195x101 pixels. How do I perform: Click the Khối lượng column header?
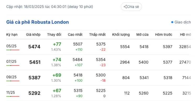click(x=121, y=34)
